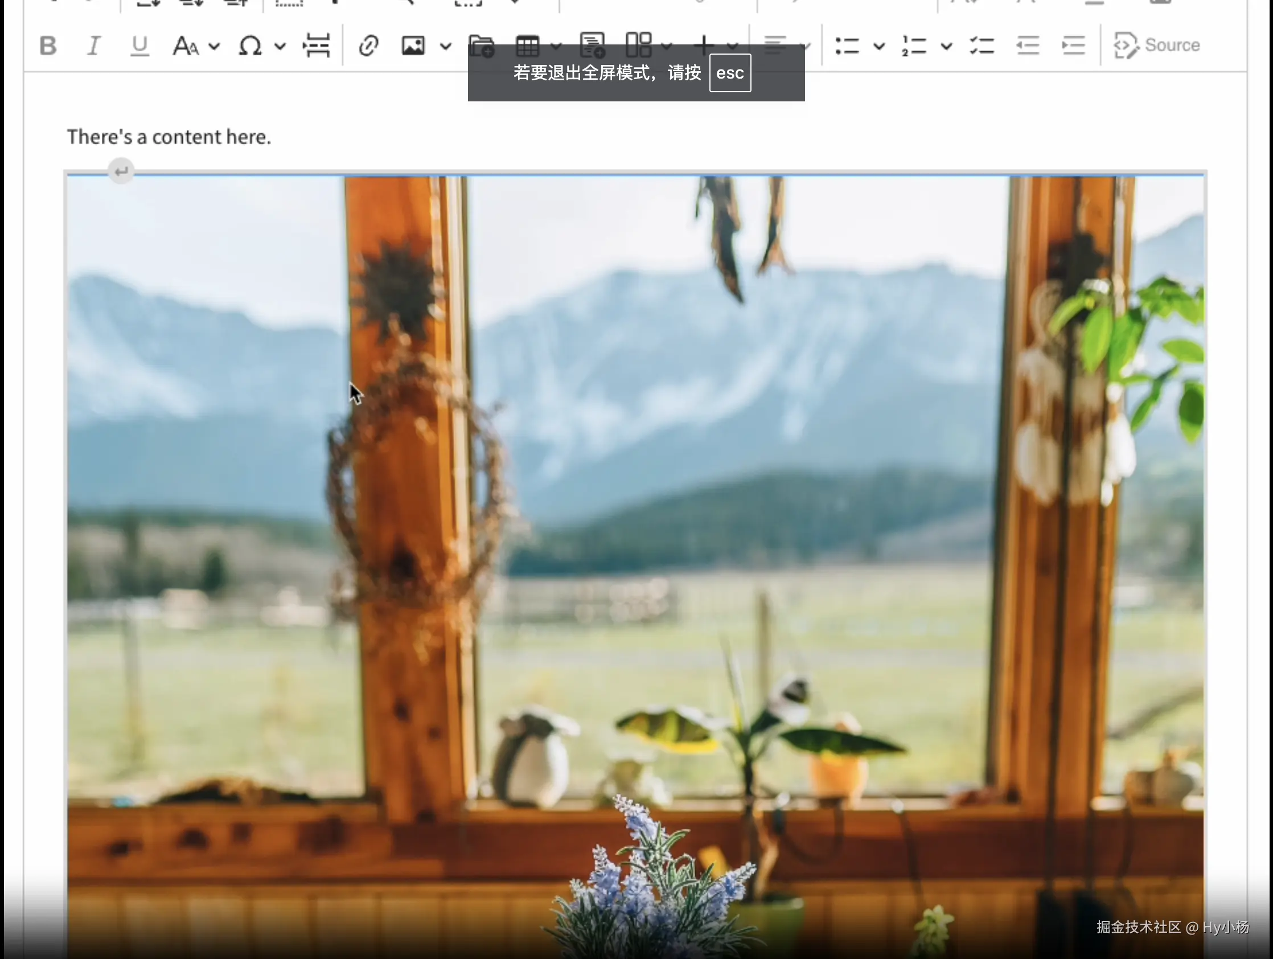The width and height of the screenshot is (1273, 959).
Task: Insert a numbered list
Action: tap(914, 46)
